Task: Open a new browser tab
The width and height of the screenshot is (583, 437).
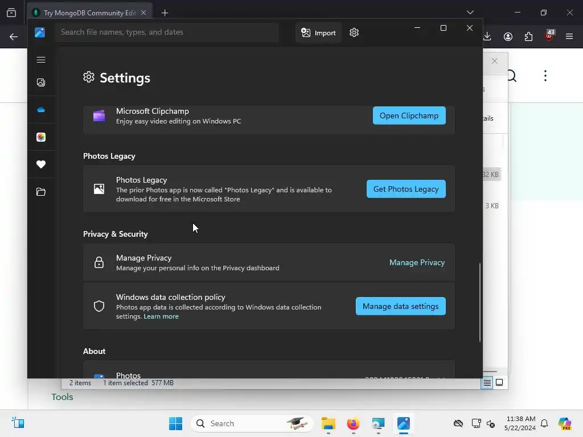Action: tap(165, 13)
